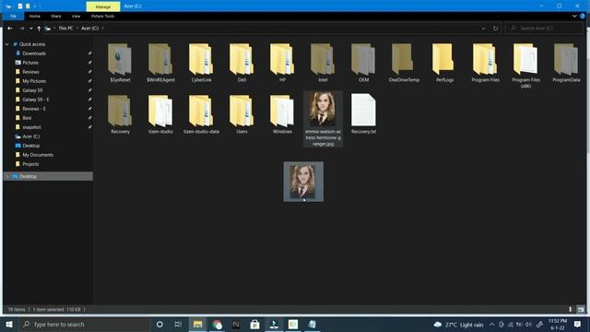Refresh the Acer (C:) folder view
Screen dimensions: 590x332
(496, 29)
